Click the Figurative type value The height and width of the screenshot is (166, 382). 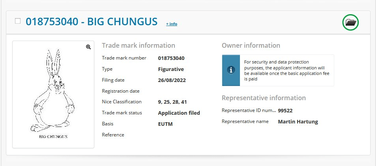[171, 69]
